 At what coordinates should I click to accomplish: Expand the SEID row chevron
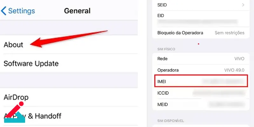[x=243, y=5]
